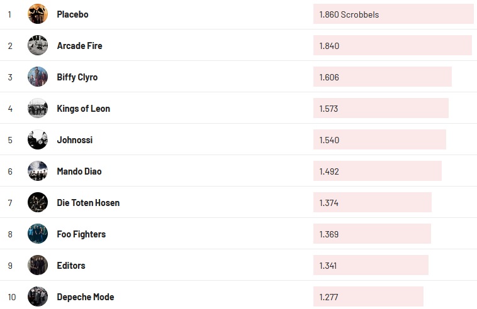Open the 1.492 scrobble count bar

point(377,171)
